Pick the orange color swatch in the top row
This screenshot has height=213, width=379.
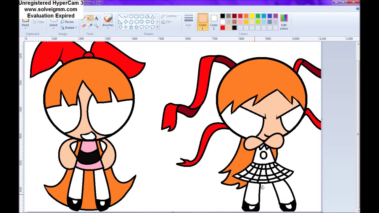click(x=246, y=16)
